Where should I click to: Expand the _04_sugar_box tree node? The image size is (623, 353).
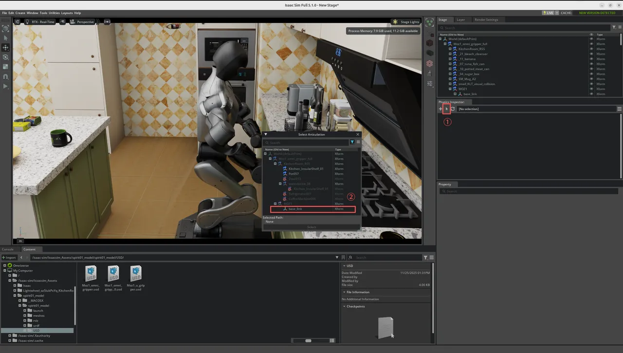(450, 74)
